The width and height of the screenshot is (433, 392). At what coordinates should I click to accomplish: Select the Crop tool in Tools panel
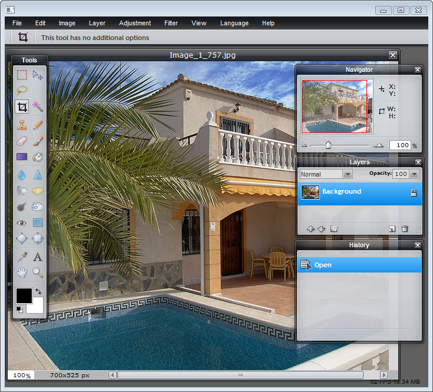tap(22, 107)
